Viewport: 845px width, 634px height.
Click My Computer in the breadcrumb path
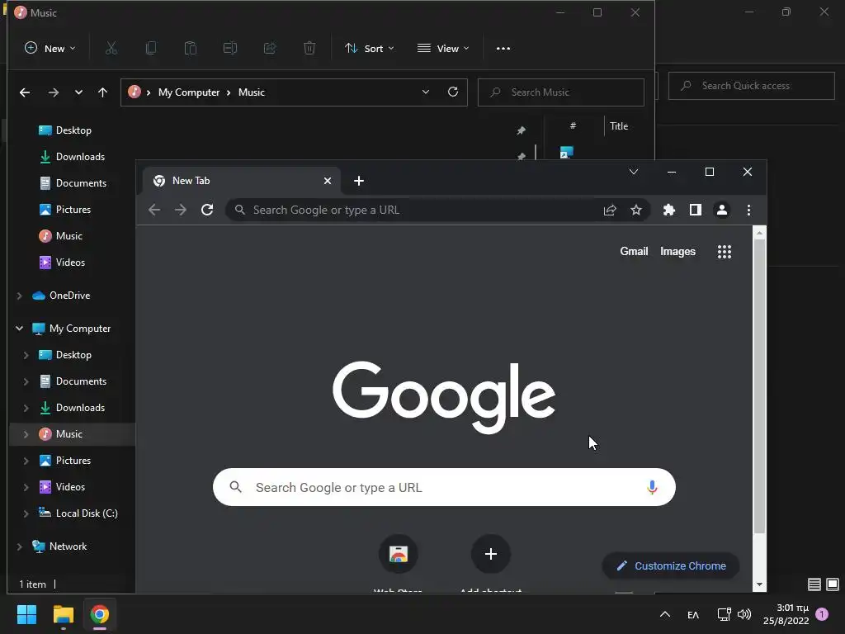point(189,92)
